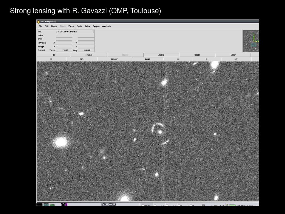Viewport: 285px width, 214px height.
Task: Open the Scale menu in menu bar
Action: 79,26
